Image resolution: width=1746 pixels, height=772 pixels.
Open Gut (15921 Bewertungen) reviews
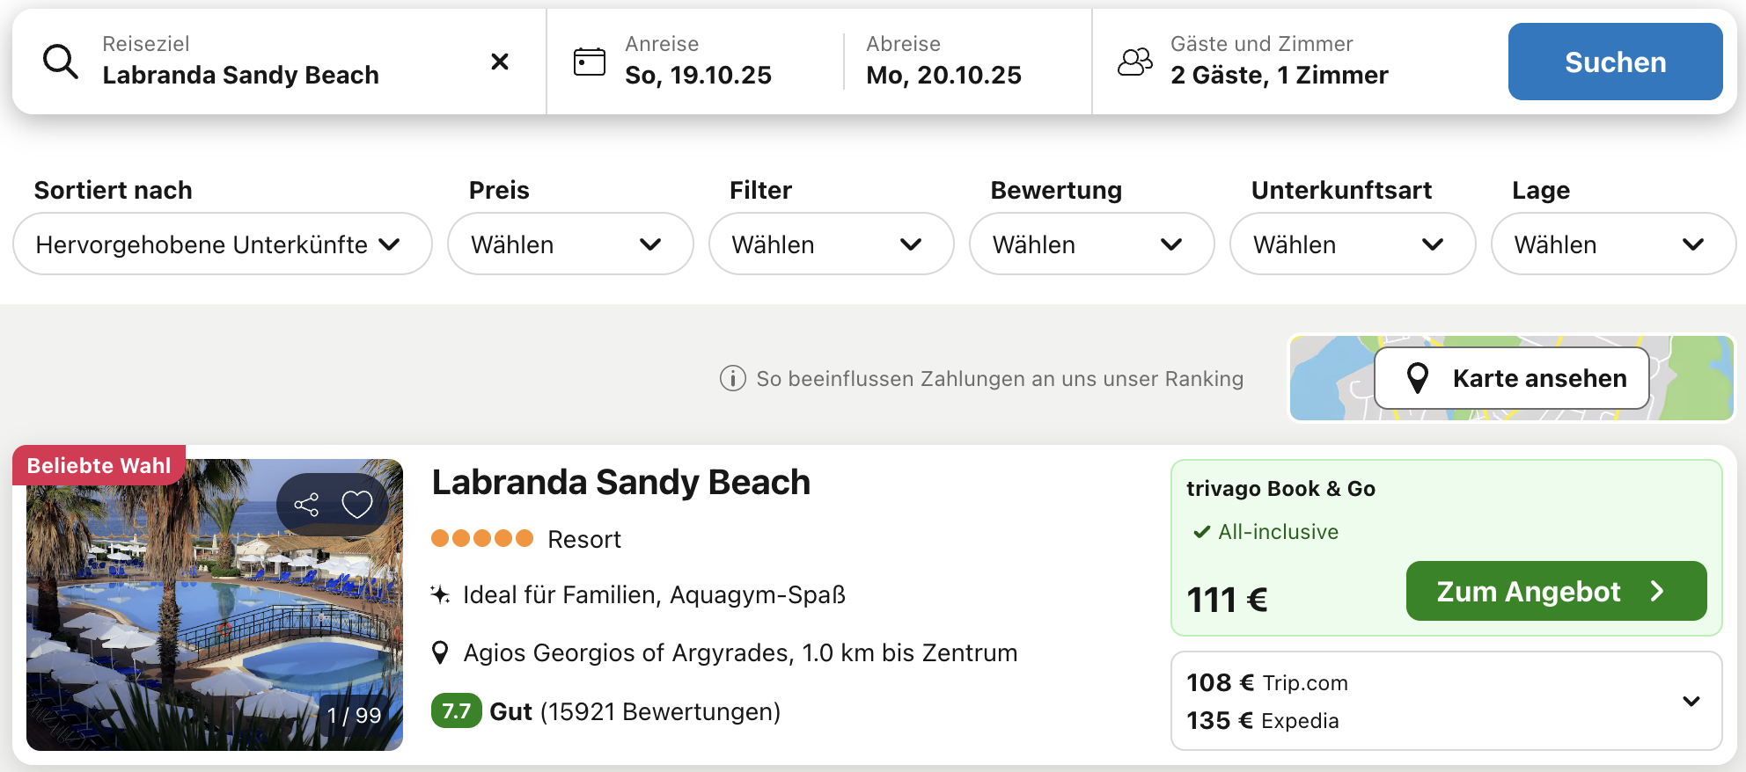click(x=635, y=711)
